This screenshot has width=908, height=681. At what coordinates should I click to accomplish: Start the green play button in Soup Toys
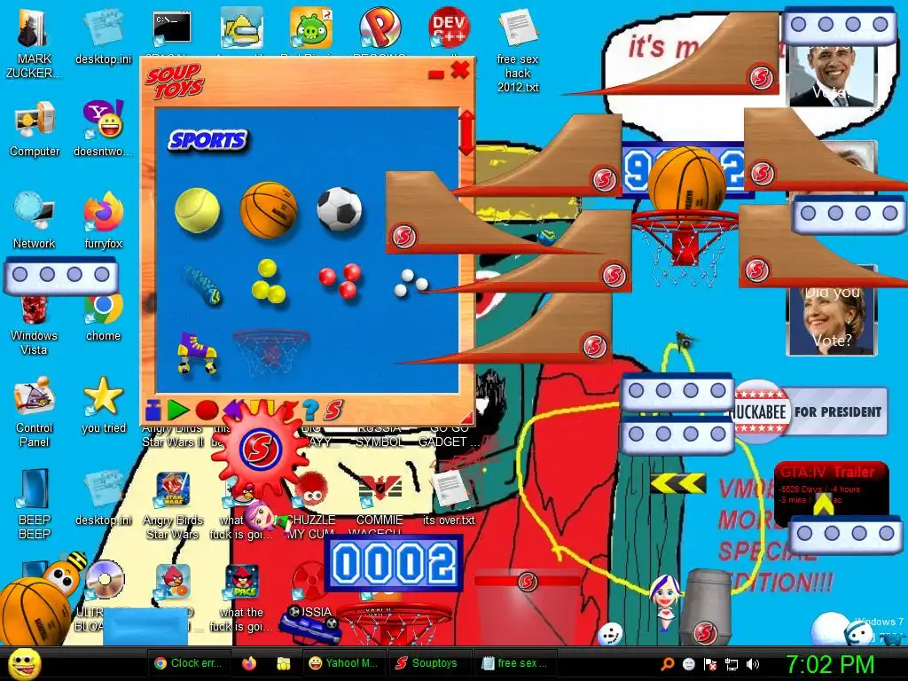point(177,410)
